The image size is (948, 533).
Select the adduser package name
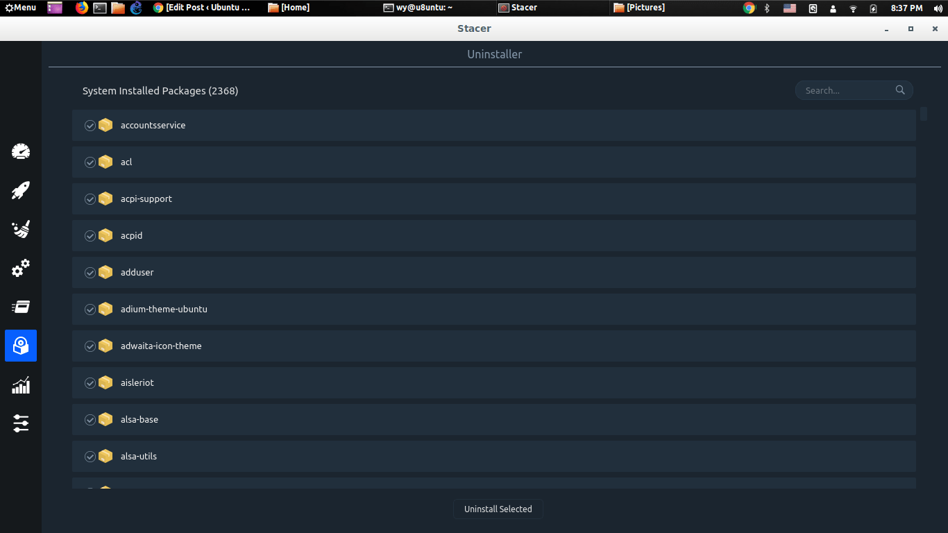click(x=137, y=272)
